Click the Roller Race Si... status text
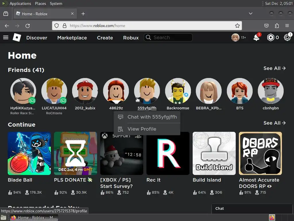294x221 pixels. (22, 113)
